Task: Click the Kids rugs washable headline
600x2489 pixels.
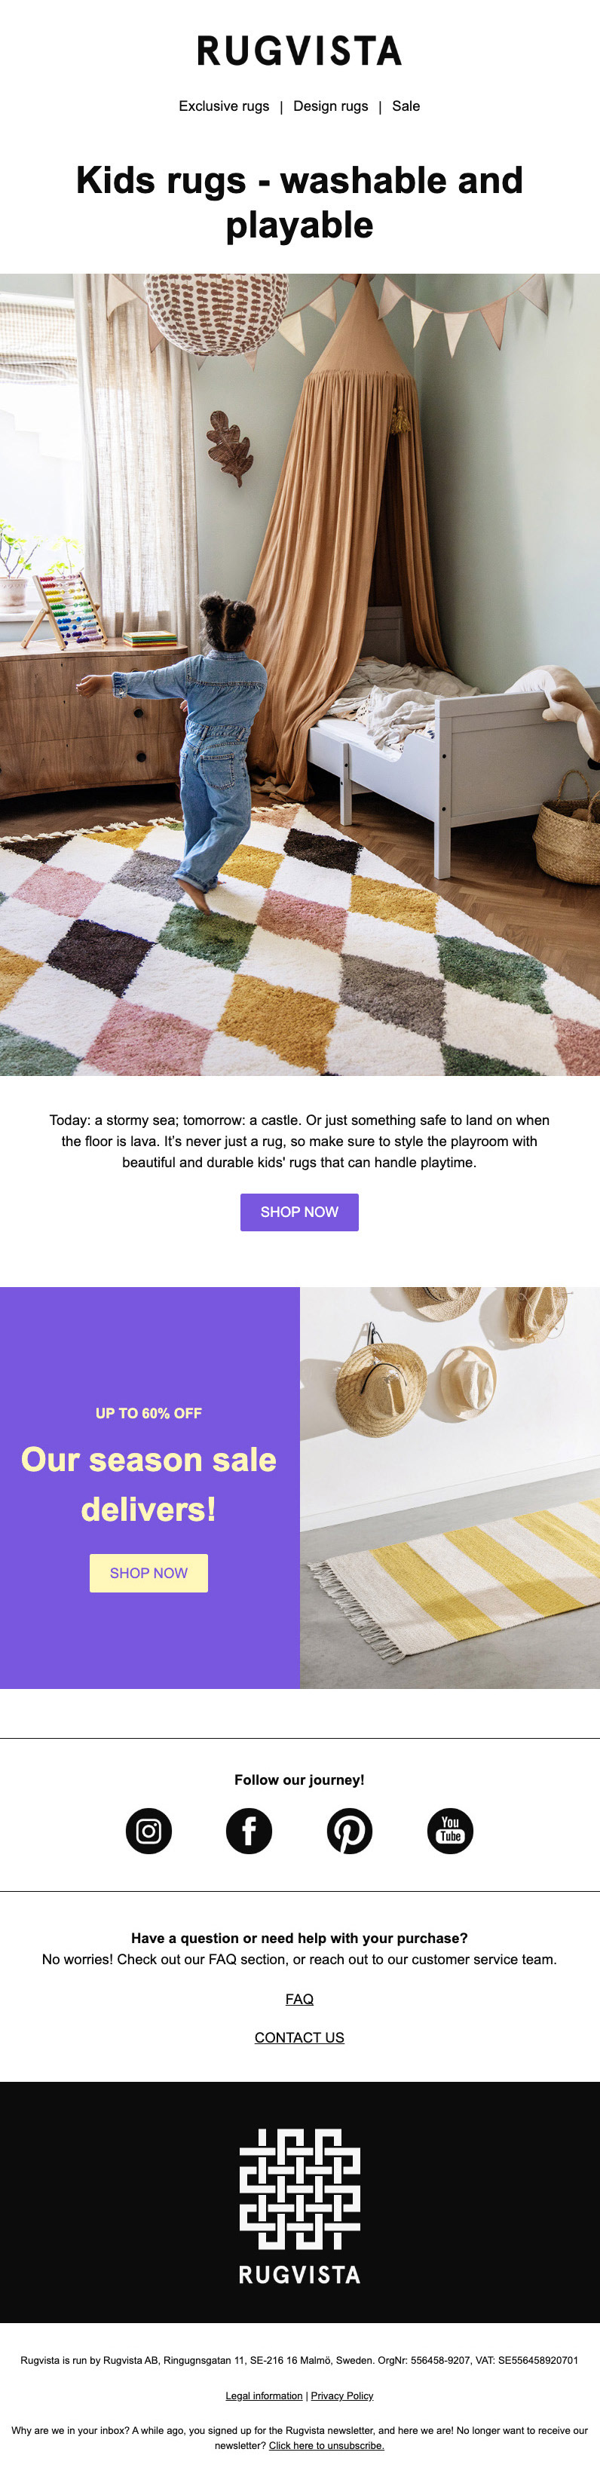Action: pyautogui.click(x=299, y=202)
